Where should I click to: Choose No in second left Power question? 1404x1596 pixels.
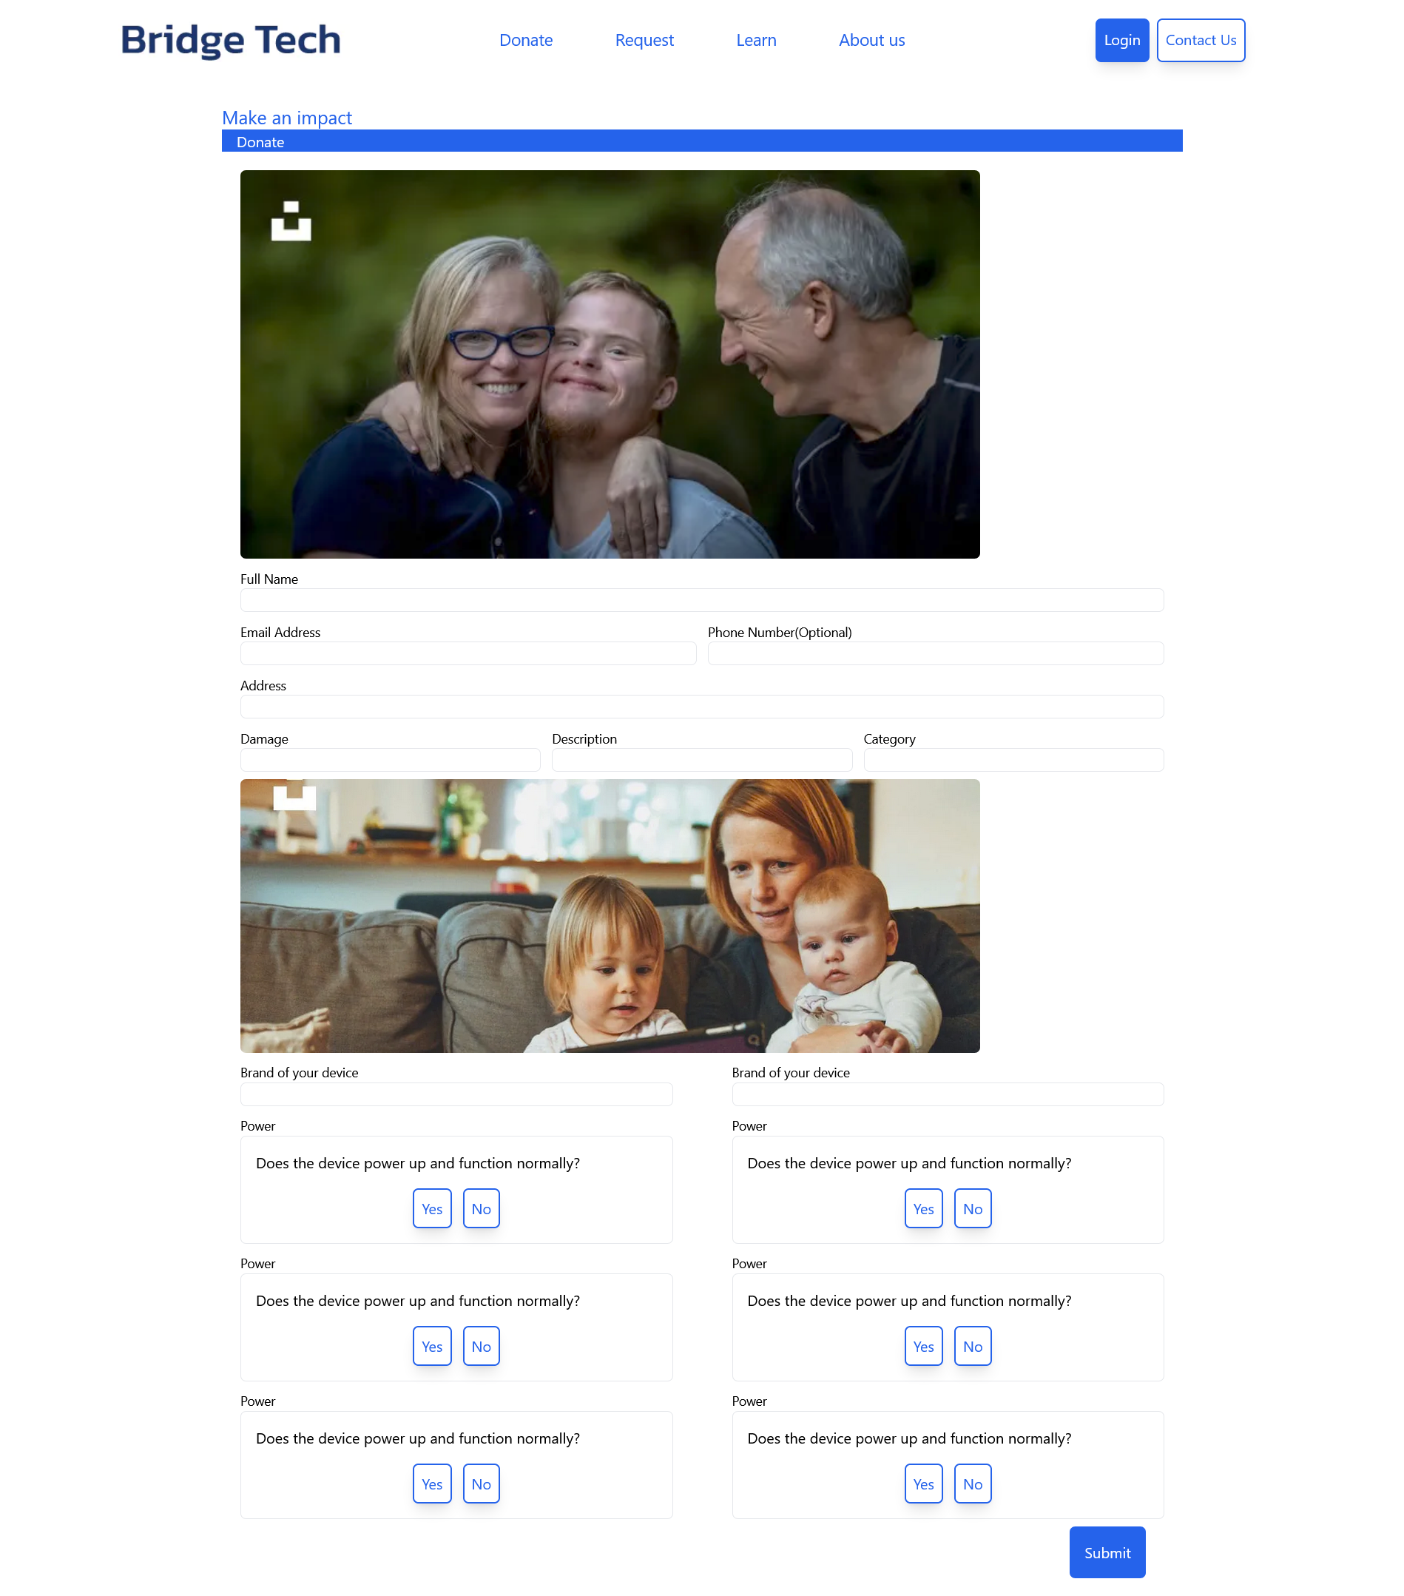[x=481, y=1345]
